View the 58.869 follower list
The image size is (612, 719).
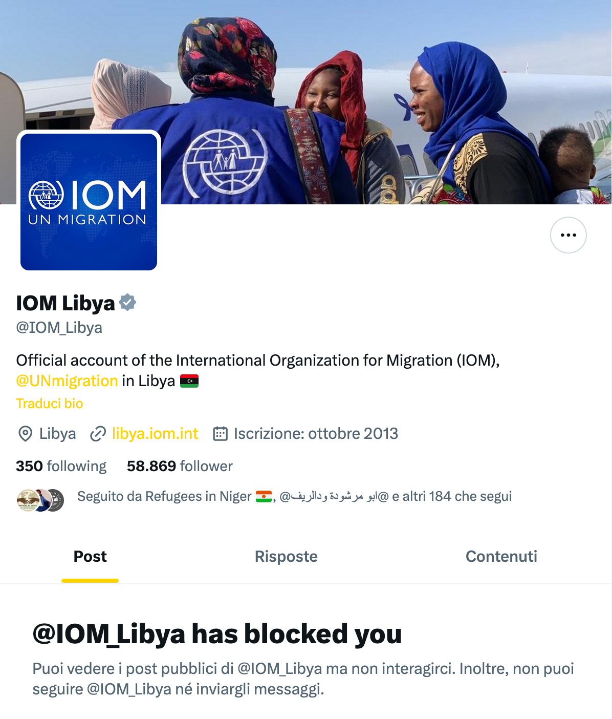coord(180,466)
